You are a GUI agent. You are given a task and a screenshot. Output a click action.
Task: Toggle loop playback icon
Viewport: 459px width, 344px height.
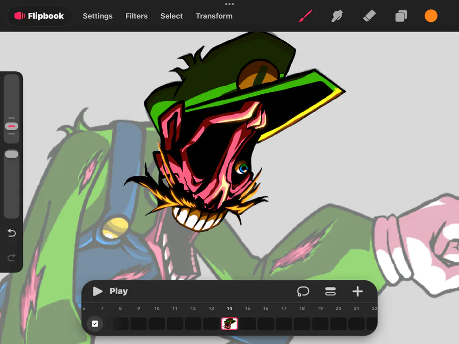tap(303, 292)
